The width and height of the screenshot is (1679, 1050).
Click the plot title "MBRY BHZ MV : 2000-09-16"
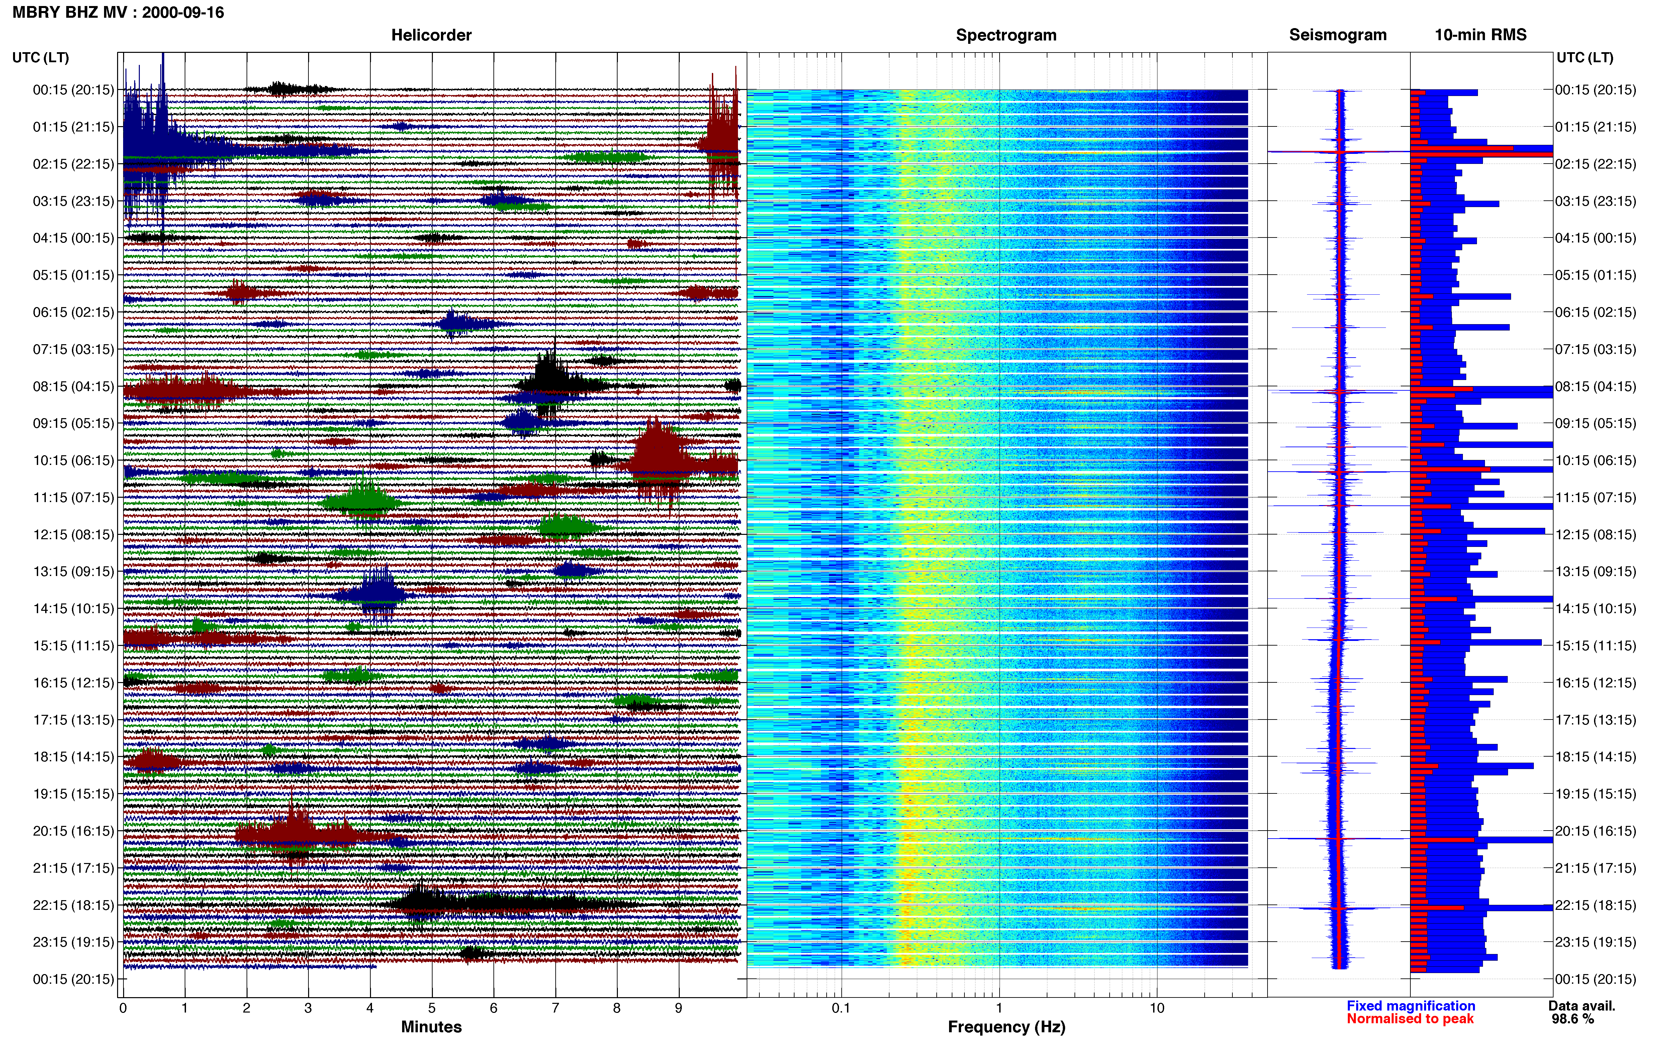tap(118, 12)
